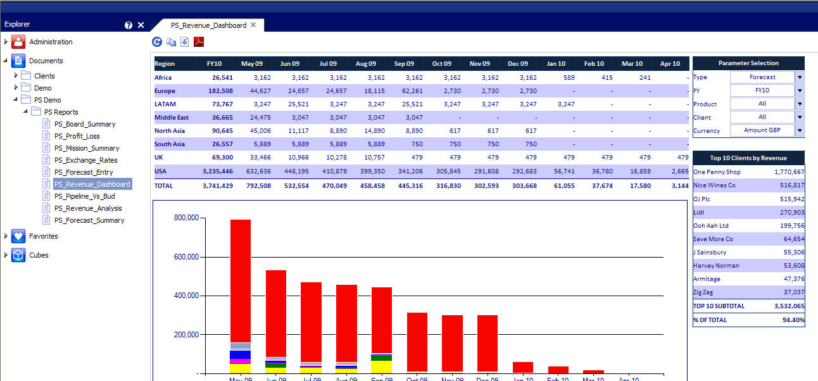Expand the Cubes section
This screenshot has width=818, height=381.
6,255
